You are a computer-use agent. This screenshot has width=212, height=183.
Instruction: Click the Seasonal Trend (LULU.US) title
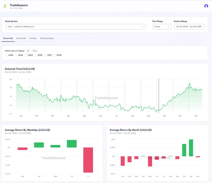coord(20,69)
